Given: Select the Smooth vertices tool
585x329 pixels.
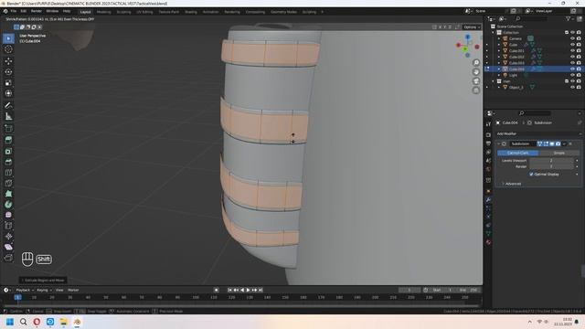Looking at the screenshot, I should (8, 215).
